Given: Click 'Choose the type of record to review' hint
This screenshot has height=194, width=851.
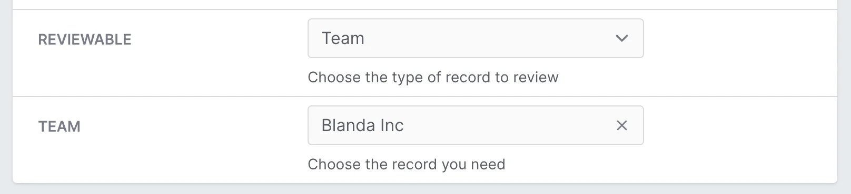Looking at the screenshot, I should tap(433, 77).
